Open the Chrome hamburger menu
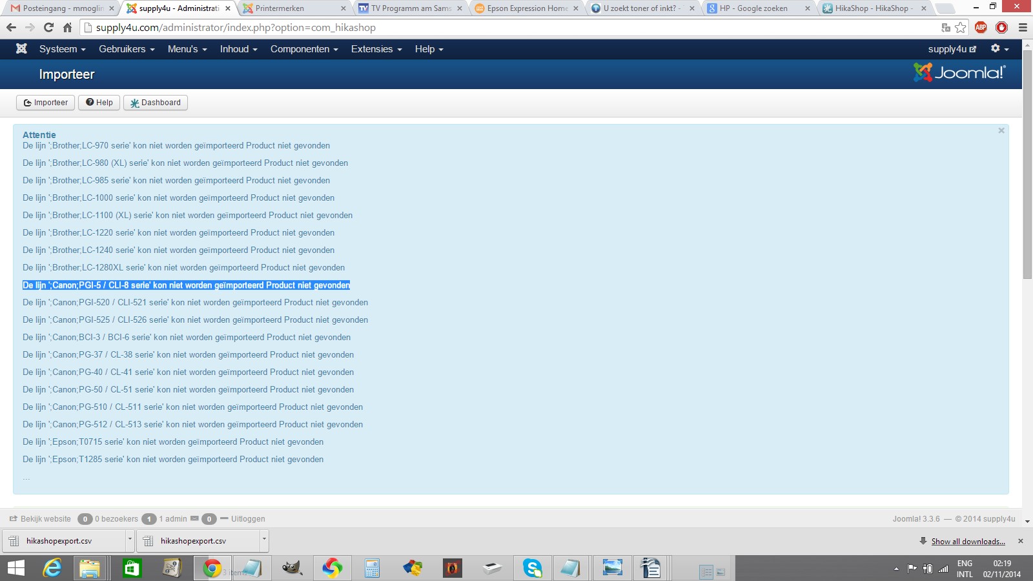Screen dimensions: 1033x581 pyautogui.click(x=1023, y=28)
